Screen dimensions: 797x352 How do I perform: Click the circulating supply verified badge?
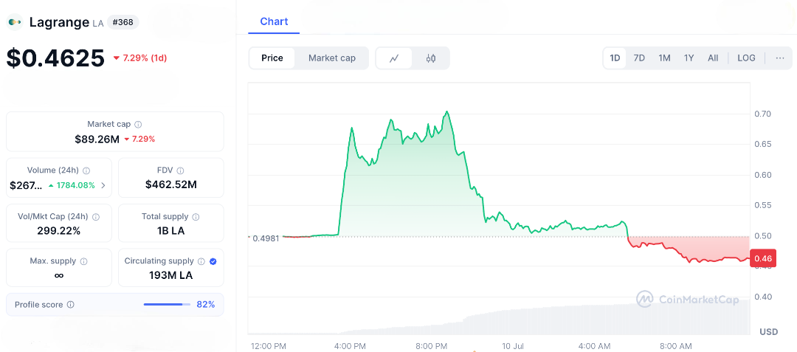pos(213,261)
